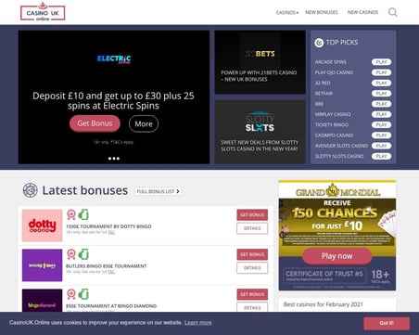419x335 pixels.
Task: Click the red award icon in Butlers Bingo row
Action: (x=71, y=254)
